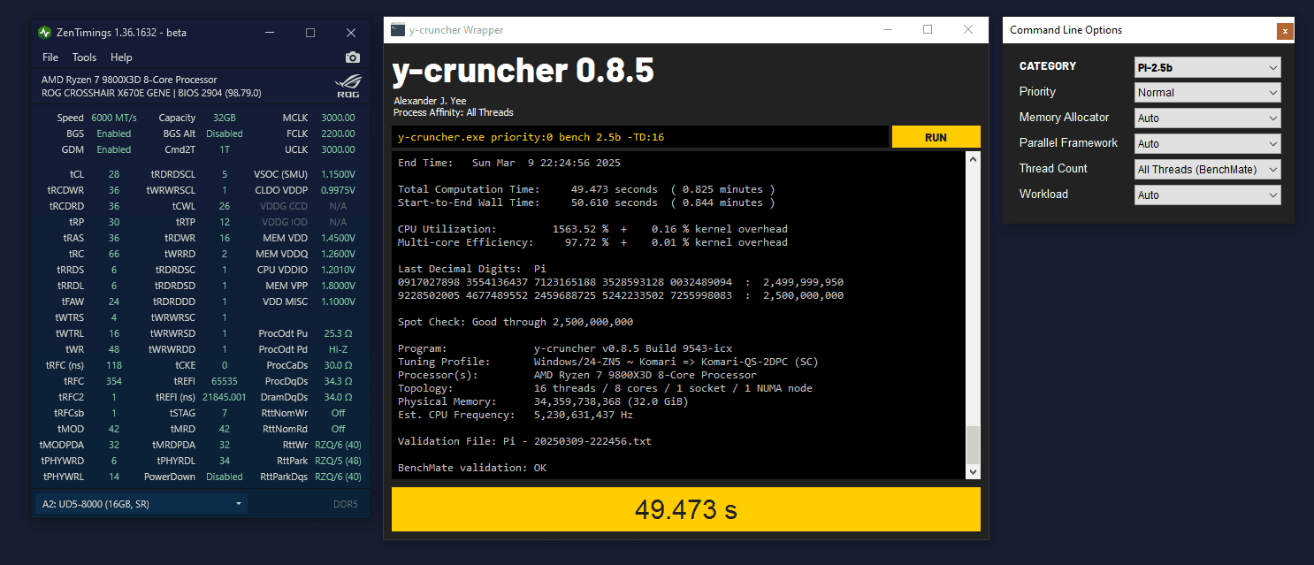Viewport: 1314px width, 565px height.
Task: Click the console output scrollbar thumb
Action: pos(974,445)
